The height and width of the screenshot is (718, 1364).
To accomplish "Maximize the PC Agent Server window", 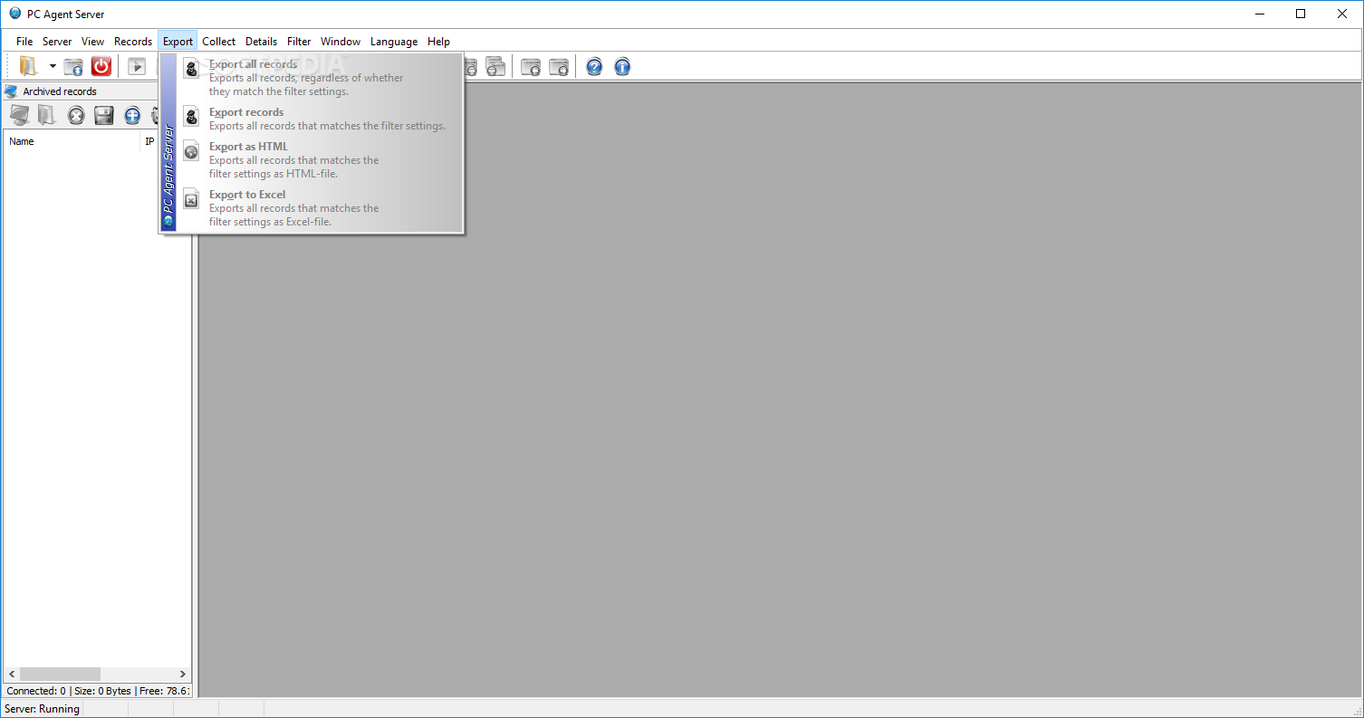I will coord(1301,14).
